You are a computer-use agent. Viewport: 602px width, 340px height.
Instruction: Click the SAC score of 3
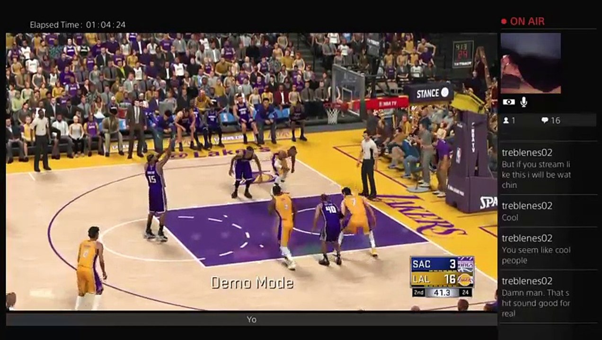tap(452, 264)
